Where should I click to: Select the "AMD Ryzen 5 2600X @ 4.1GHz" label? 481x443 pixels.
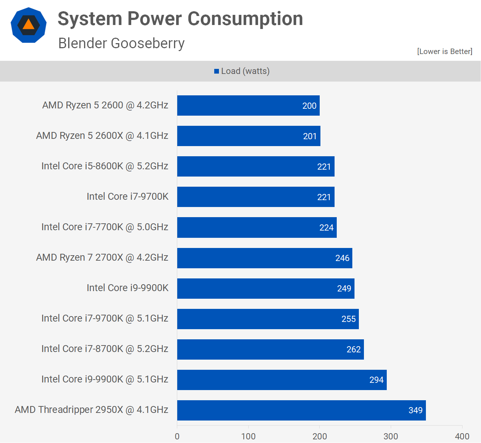(x=102, y=136)
